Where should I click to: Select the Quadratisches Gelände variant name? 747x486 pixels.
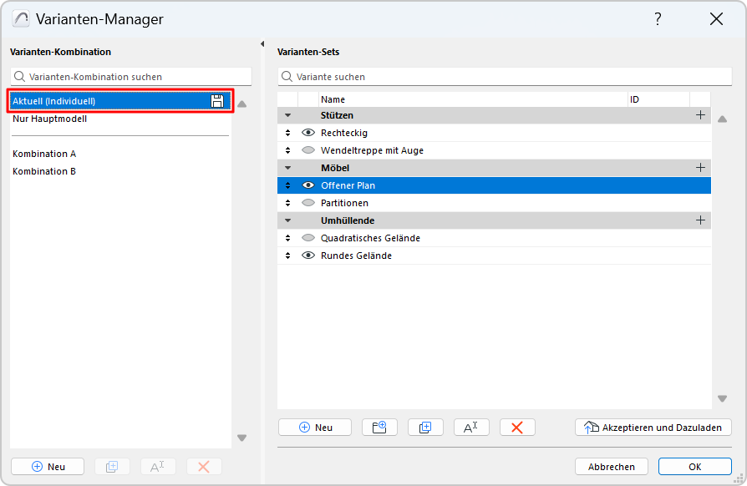tap(370, 238)
